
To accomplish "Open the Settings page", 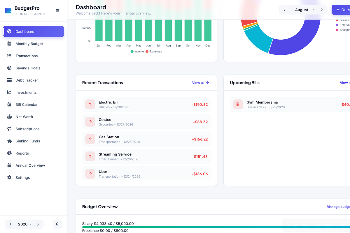I will pyautogui.click(x=34, y=178).
